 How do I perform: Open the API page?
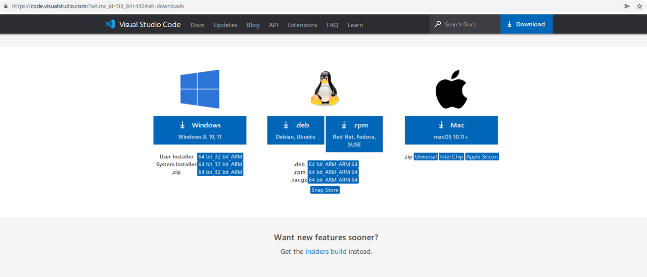point(273,25)
